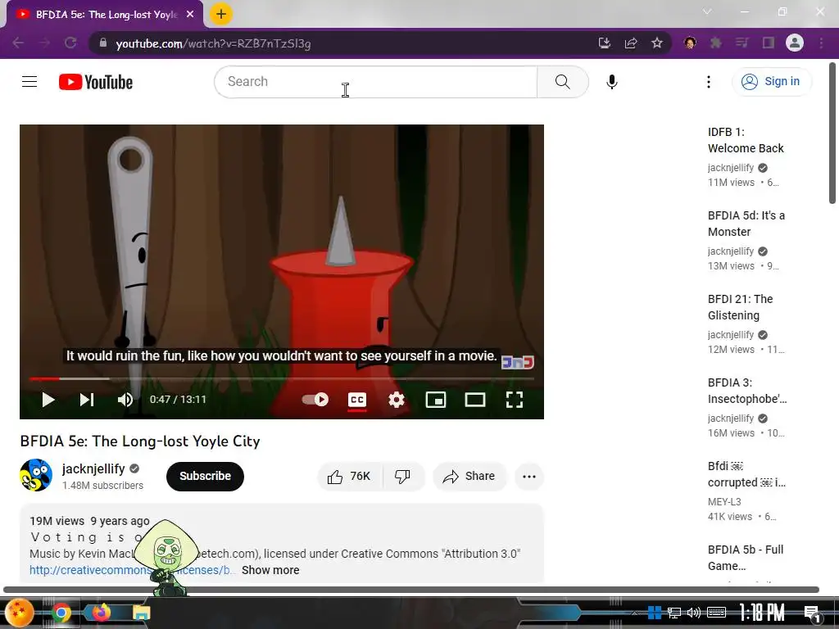This screenshot has height=629, width=839.
Task: Open File Explorer from taskbar
Action: pyautogui.click(x=142, y=613)
